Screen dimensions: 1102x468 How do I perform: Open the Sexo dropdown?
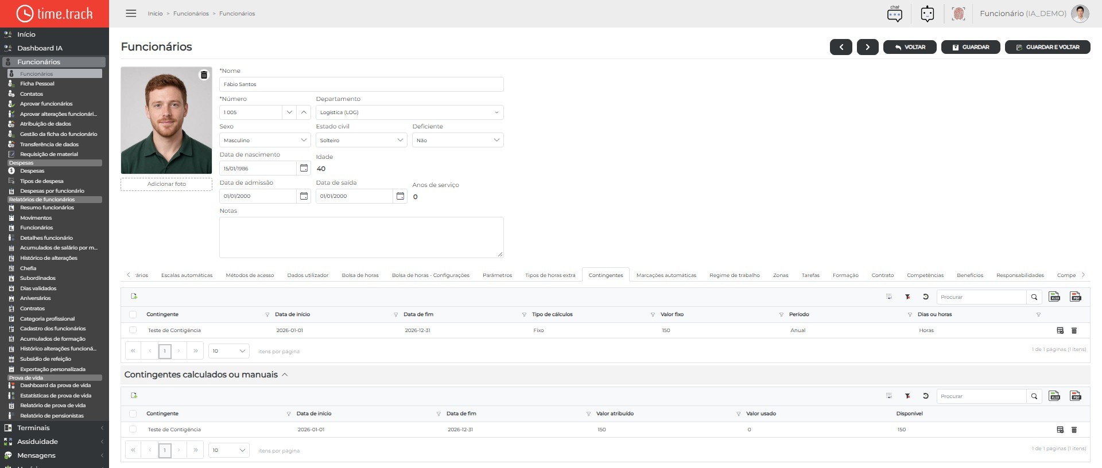pos(265,140)
